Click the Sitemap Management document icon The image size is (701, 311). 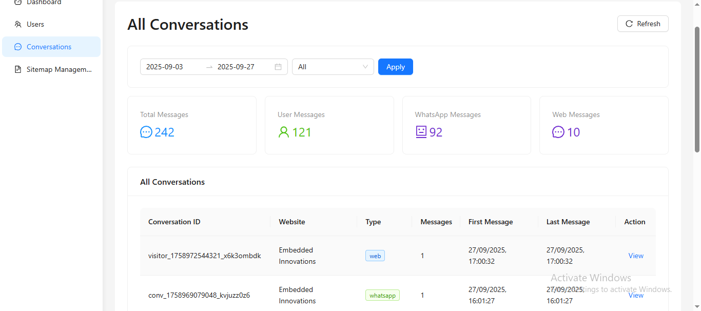[17, 69]
